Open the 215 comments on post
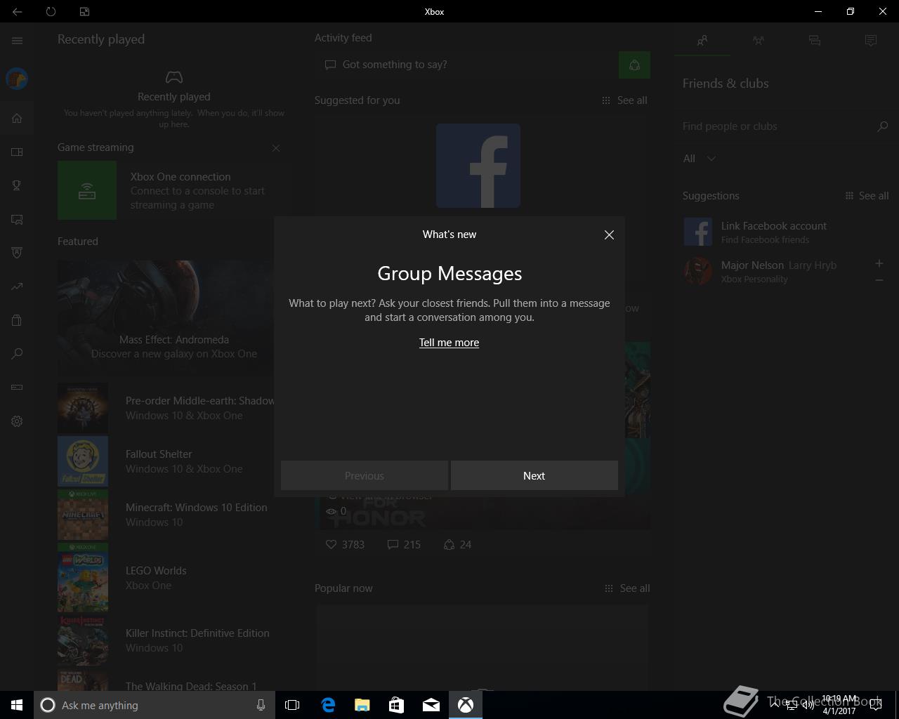 tap(404, 544)
